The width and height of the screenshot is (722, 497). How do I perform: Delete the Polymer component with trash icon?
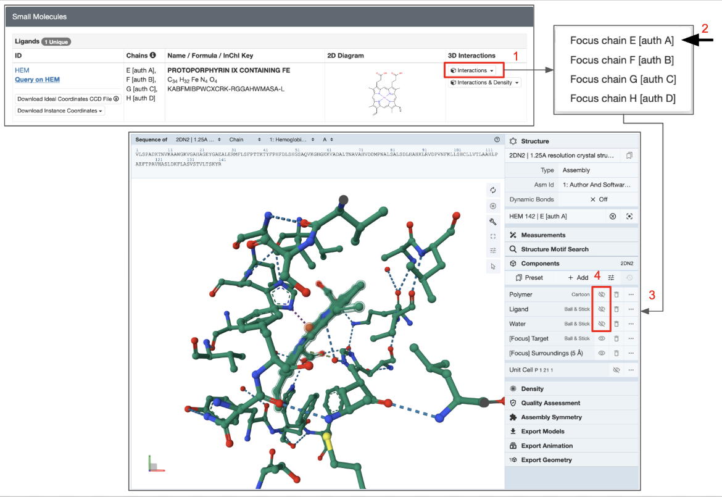coord(616,294)
